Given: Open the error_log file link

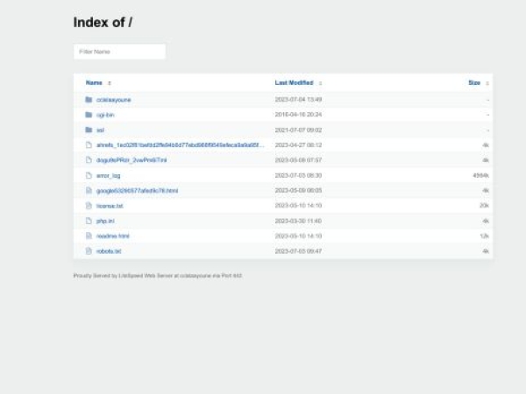Looking at the screenshot, I should pos(108,175).
